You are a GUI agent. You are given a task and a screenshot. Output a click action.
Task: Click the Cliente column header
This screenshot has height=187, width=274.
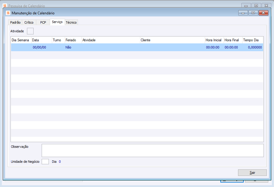coord(172,40)
